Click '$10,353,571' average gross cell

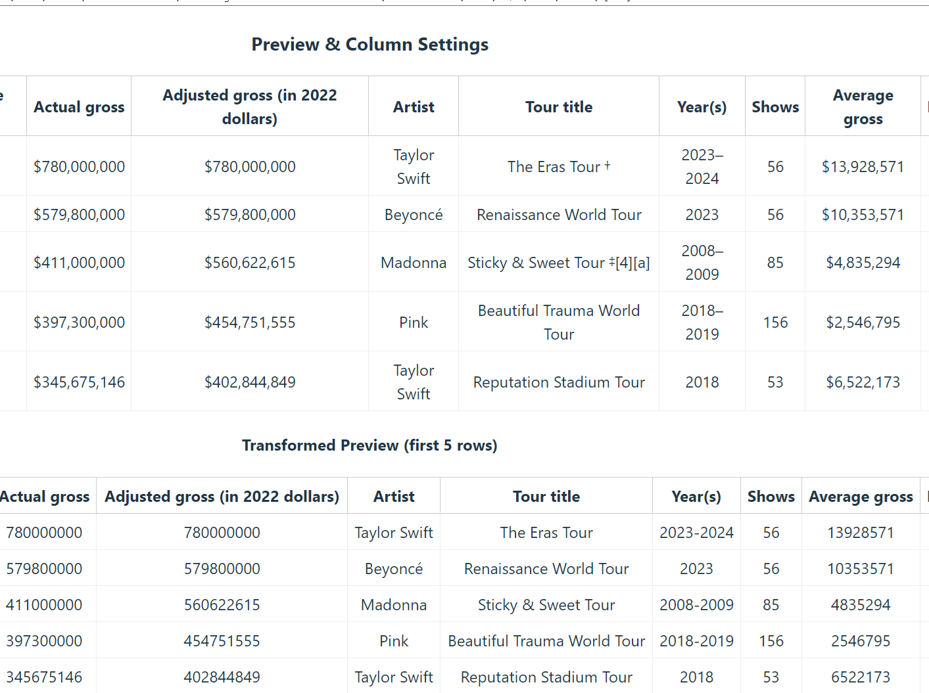(x=863, y=215)
